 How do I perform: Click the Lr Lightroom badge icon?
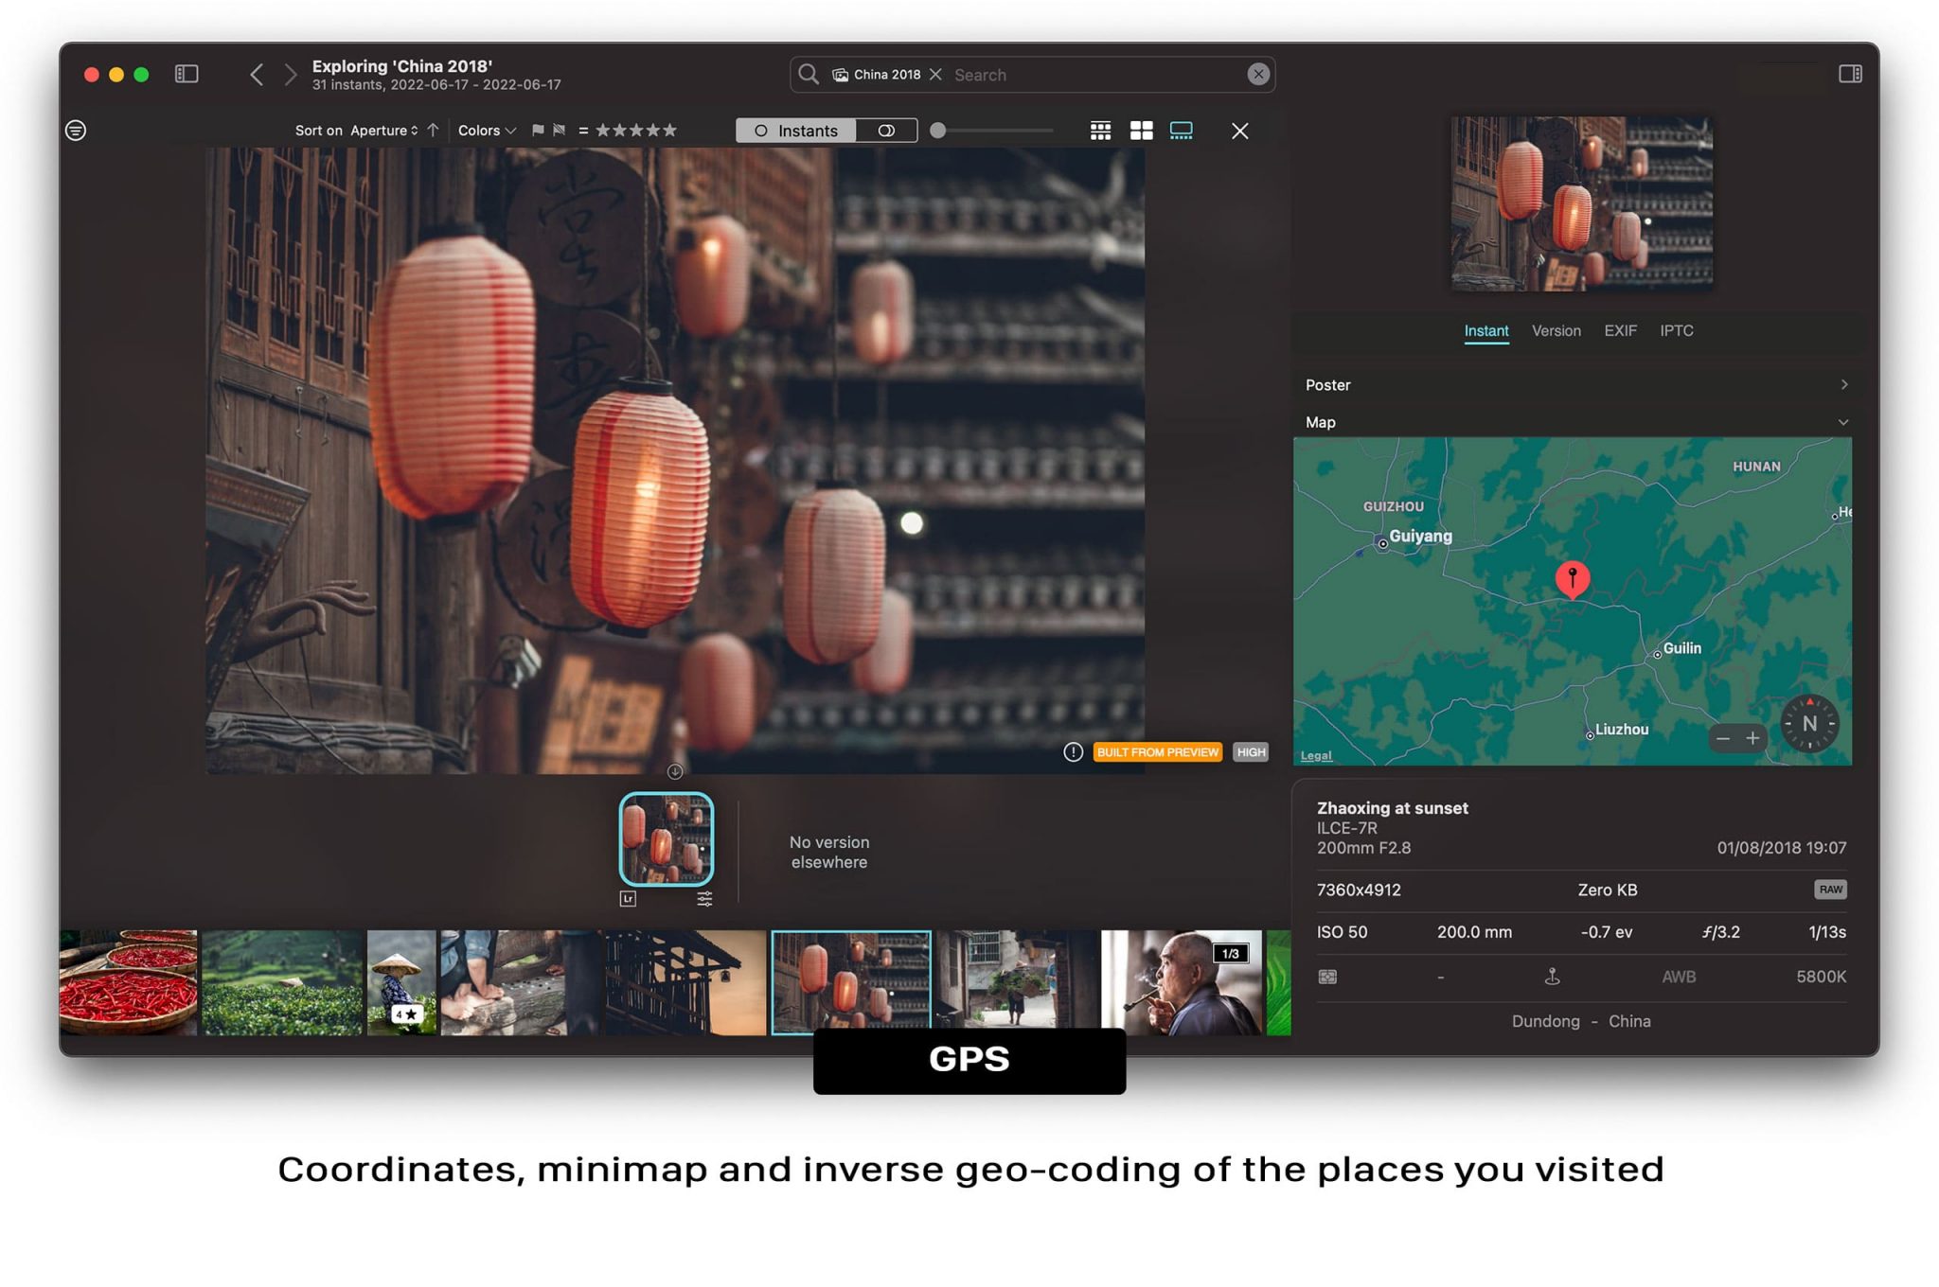(x=628, y=899)
